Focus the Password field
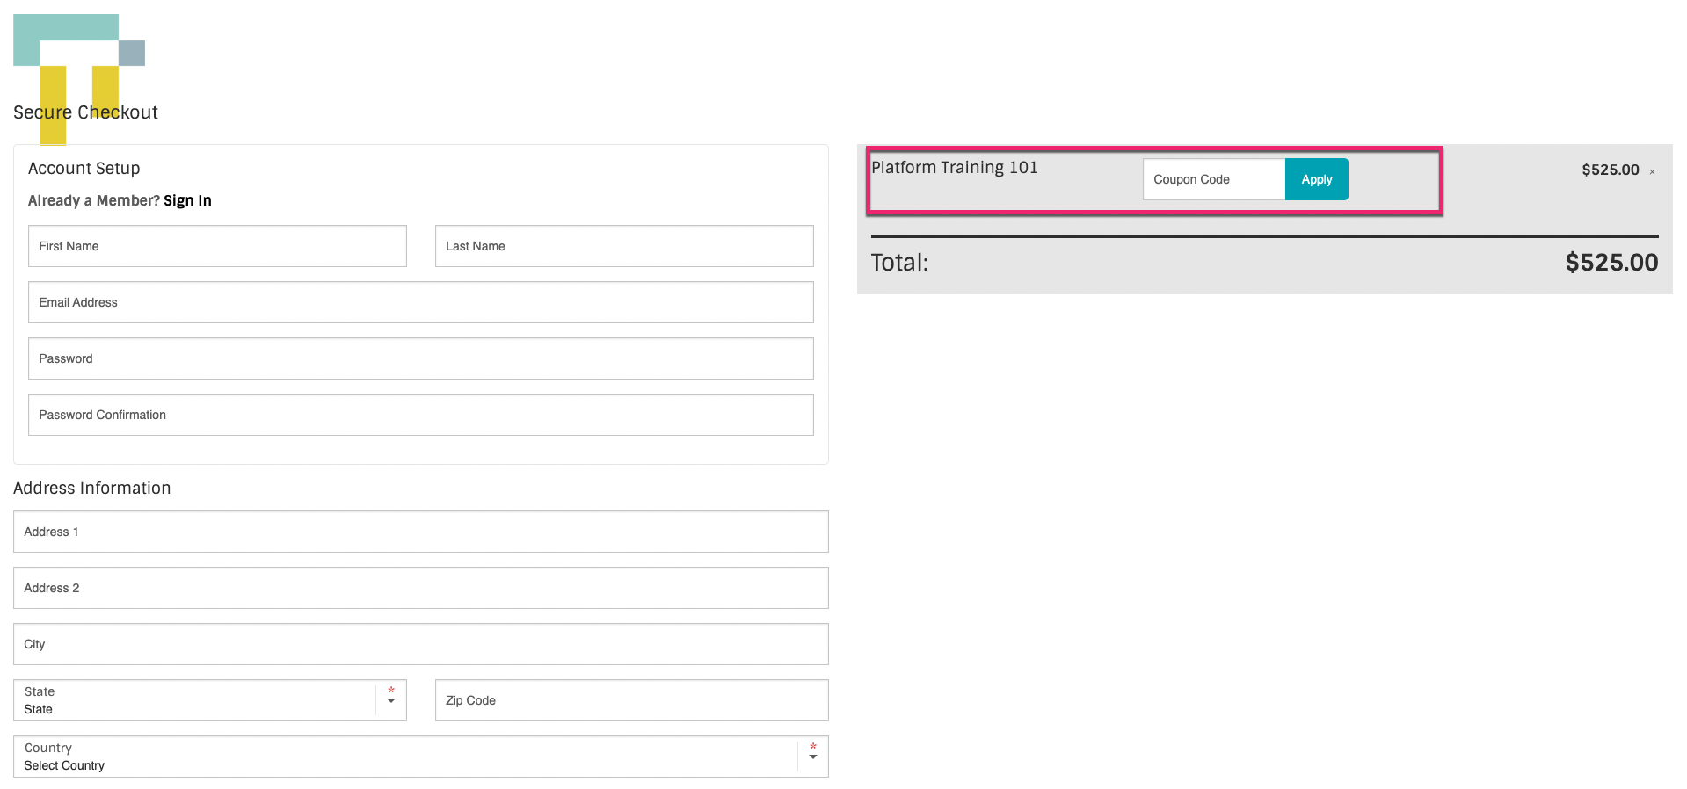Screen dimensions: 1687x789 (x=420, y=358)
